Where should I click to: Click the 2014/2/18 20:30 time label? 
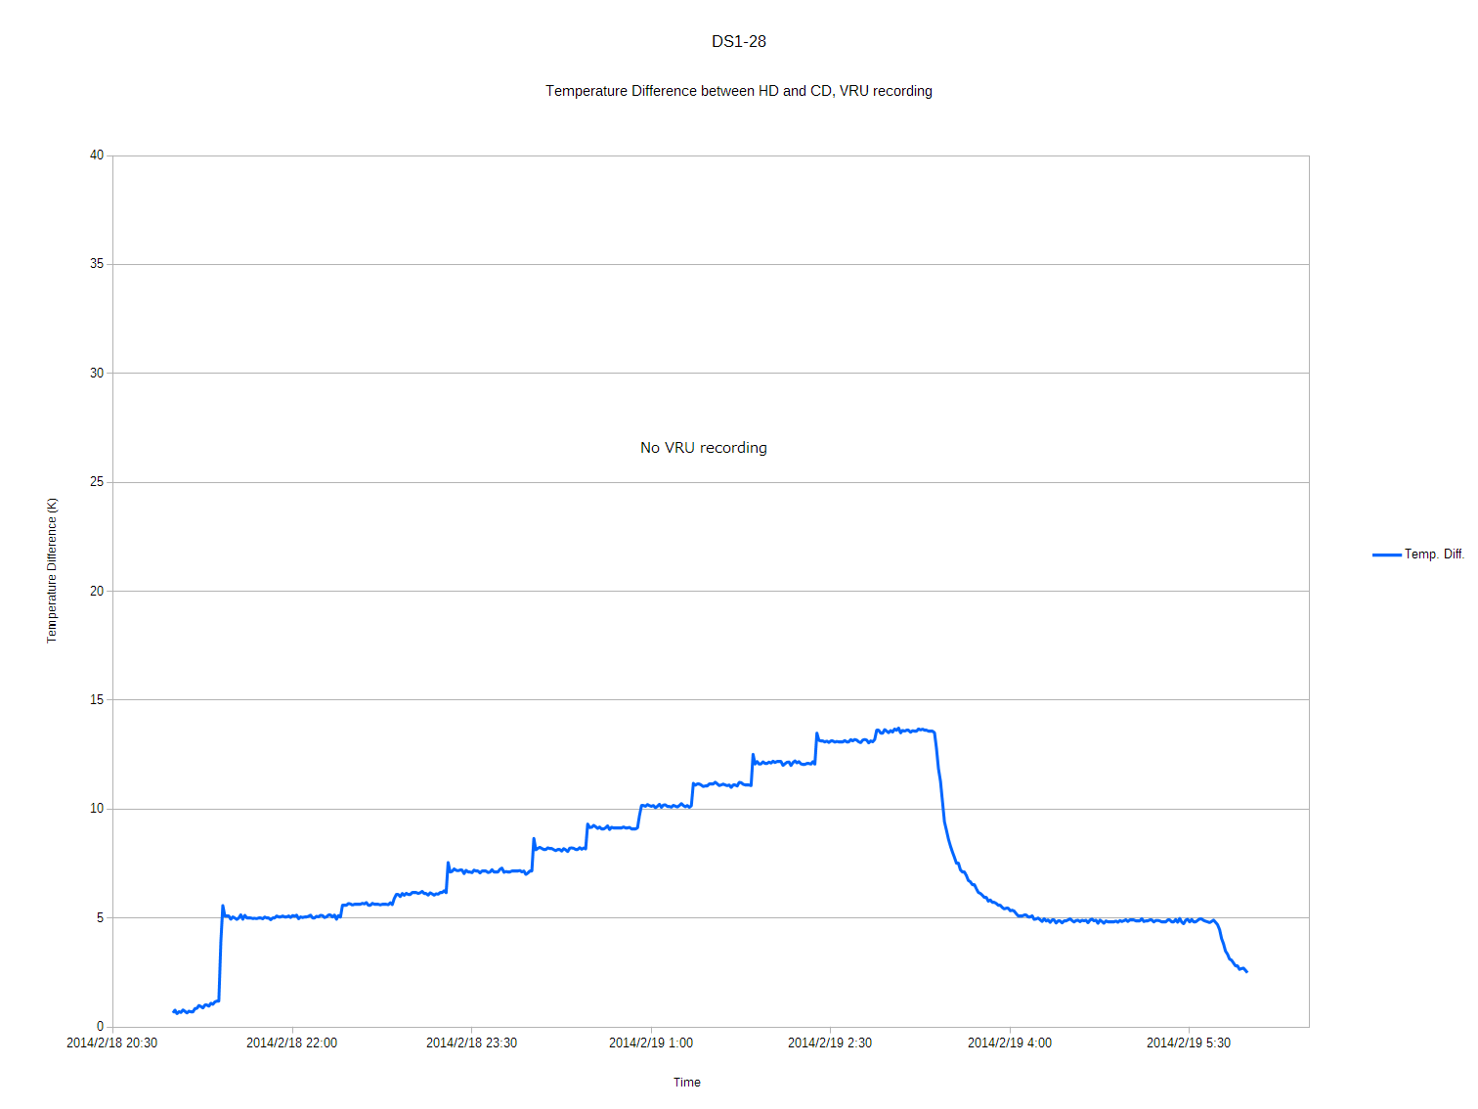coord(111,1043)
